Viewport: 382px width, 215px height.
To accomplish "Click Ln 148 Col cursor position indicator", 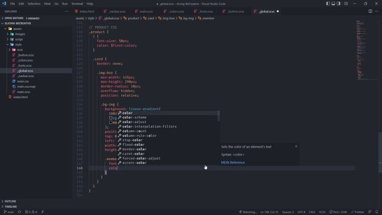I will (x=269, y=212).
